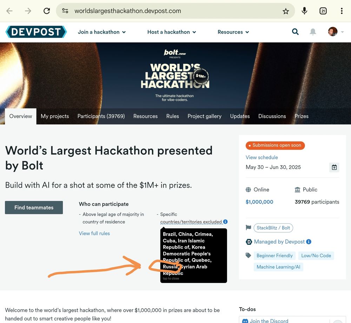Screen dimensions: 351x323
Task: Click the Find teammates button
Action: (x=34, y=207)
